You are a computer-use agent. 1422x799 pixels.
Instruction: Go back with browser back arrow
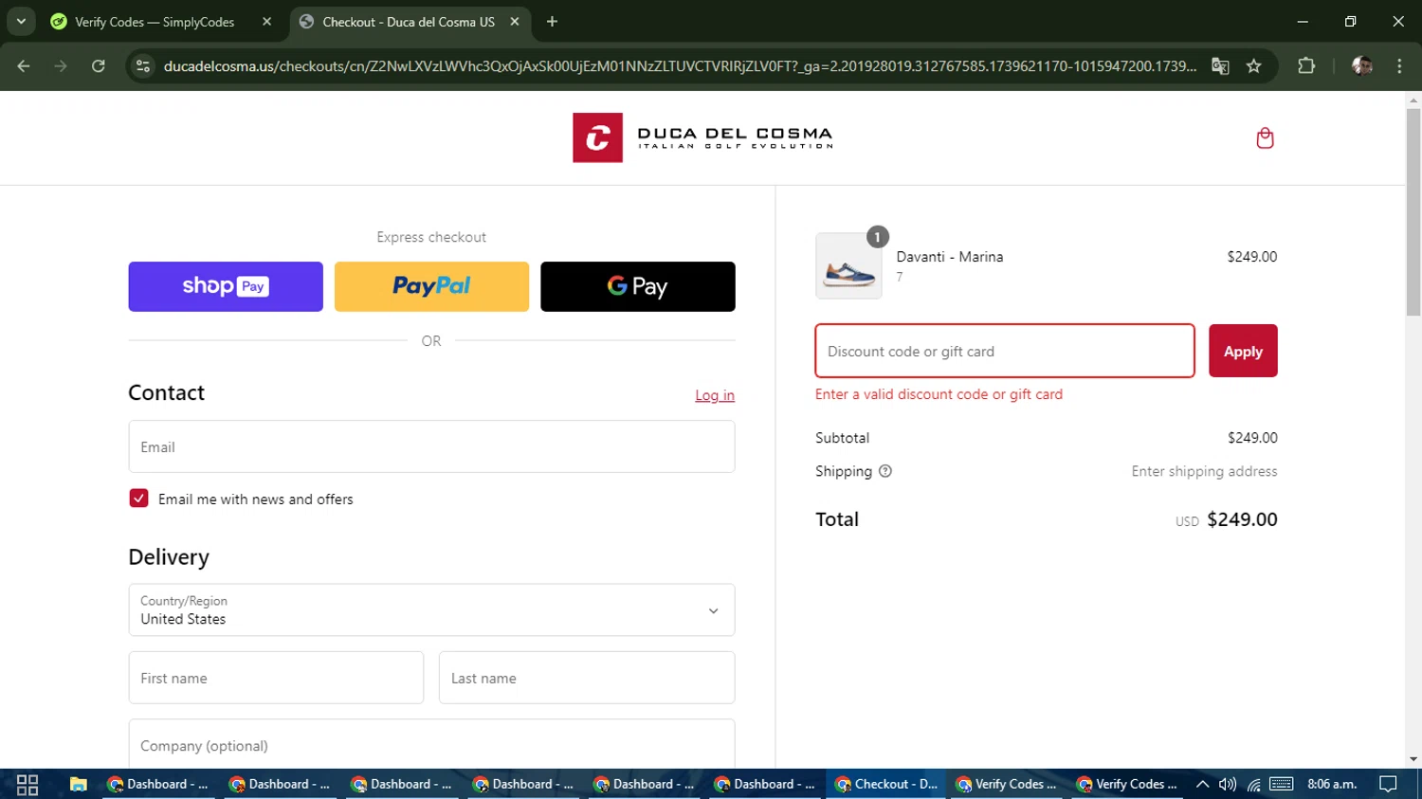click(24, 66)
